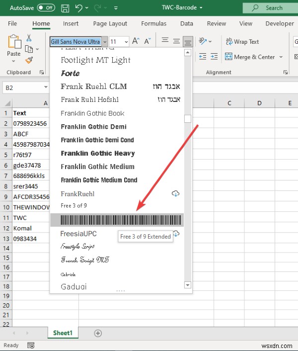Click the Orientation text rotation icon
Image resolution: width=298 pixels, height=351 pixels.
(203, 41)
